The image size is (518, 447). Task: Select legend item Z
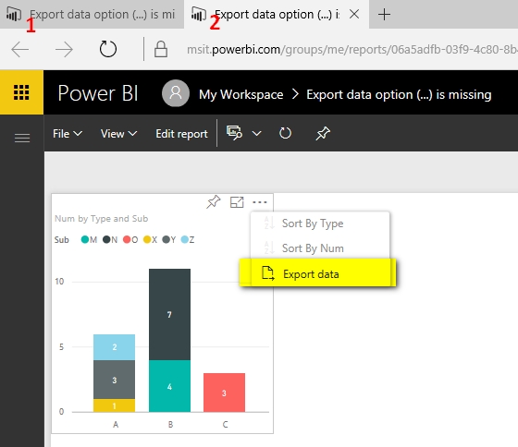coord(188,239)
